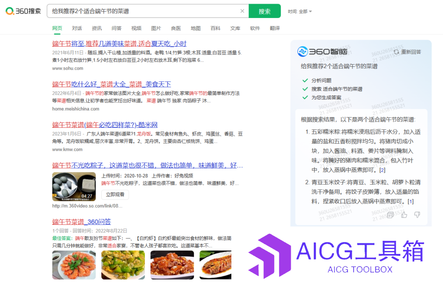Switch to the 翻译 tab
The height and width of the screenshot is (283, 443).
(x=274, y=28)
